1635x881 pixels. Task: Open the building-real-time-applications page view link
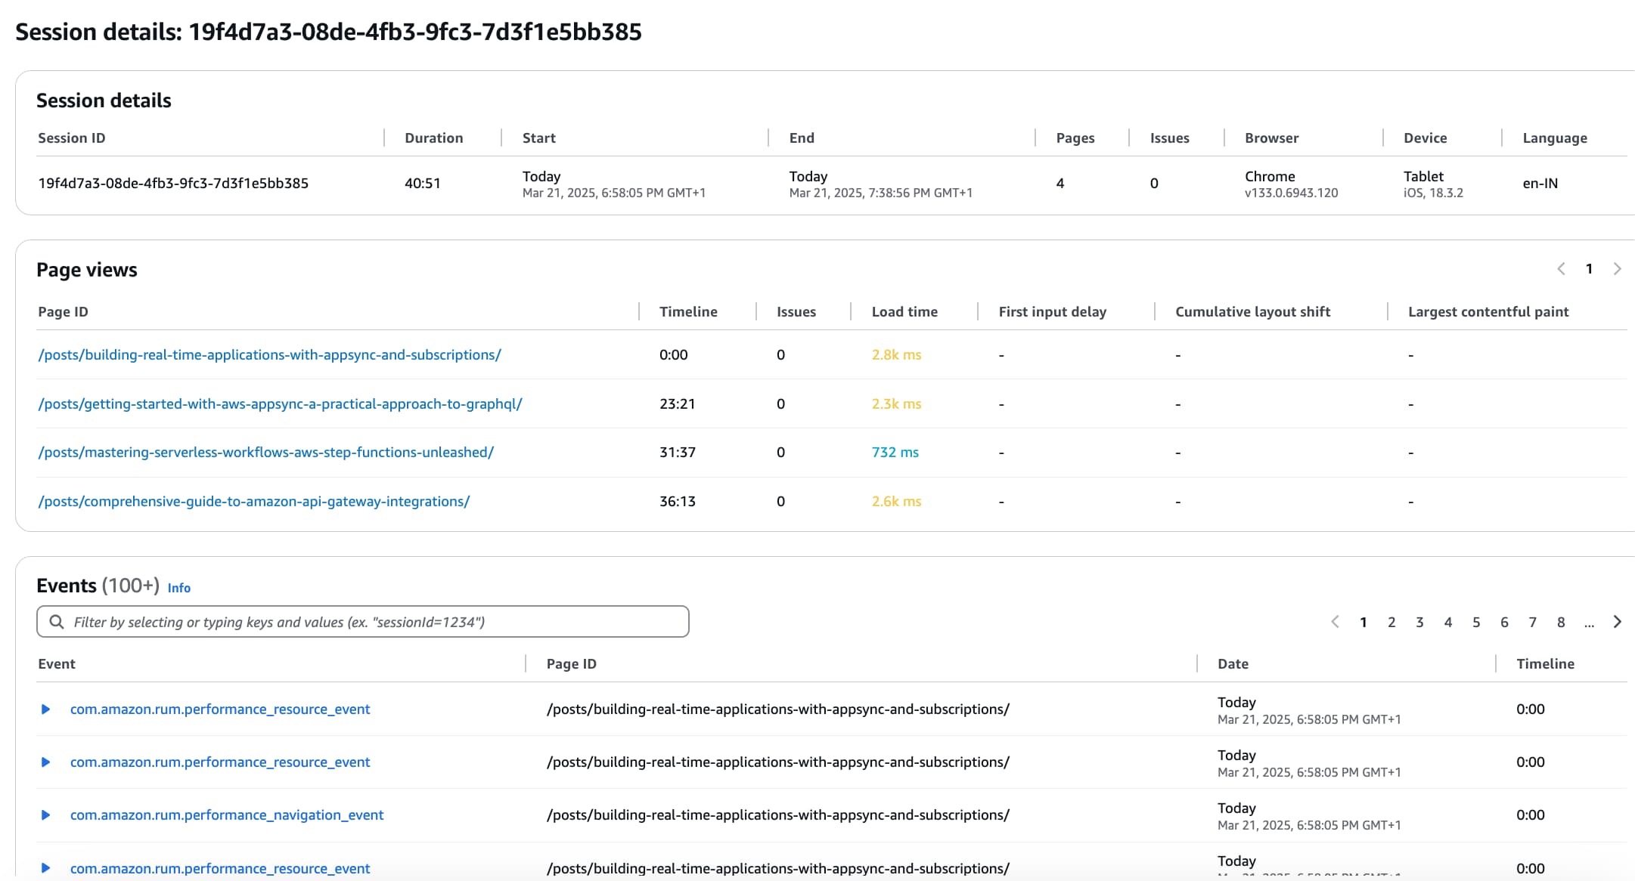(x=270, y=355)
